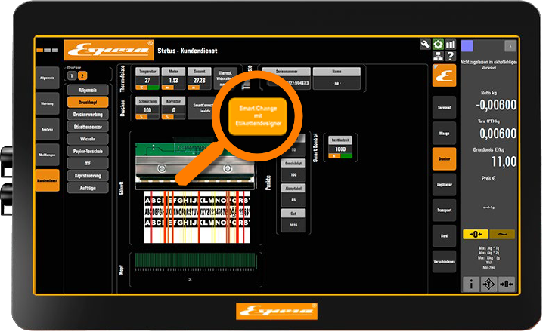Click the Name field showing na
Viewport: 552px width, 332px height.
coord(336,78)
